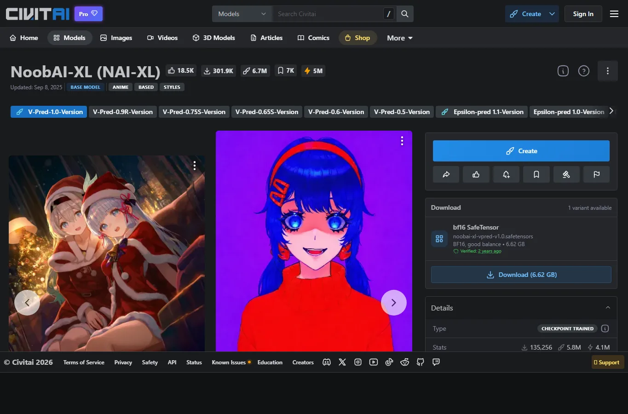The width and height of the screenshot is (628, 414).
Task: Open the Instagram footer icon
Action: point(358,362)
